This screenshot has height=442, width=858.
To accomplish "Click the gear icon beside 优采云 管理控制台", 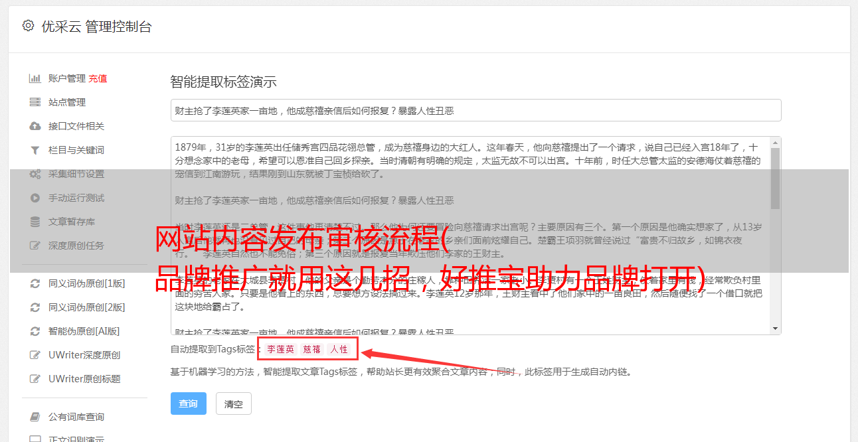I will [28, 26].
